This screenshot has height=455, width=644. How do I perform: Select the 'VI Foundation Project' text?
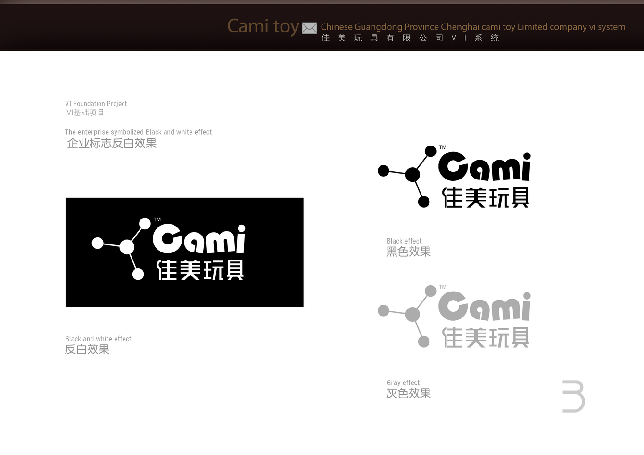coord(96,104)
